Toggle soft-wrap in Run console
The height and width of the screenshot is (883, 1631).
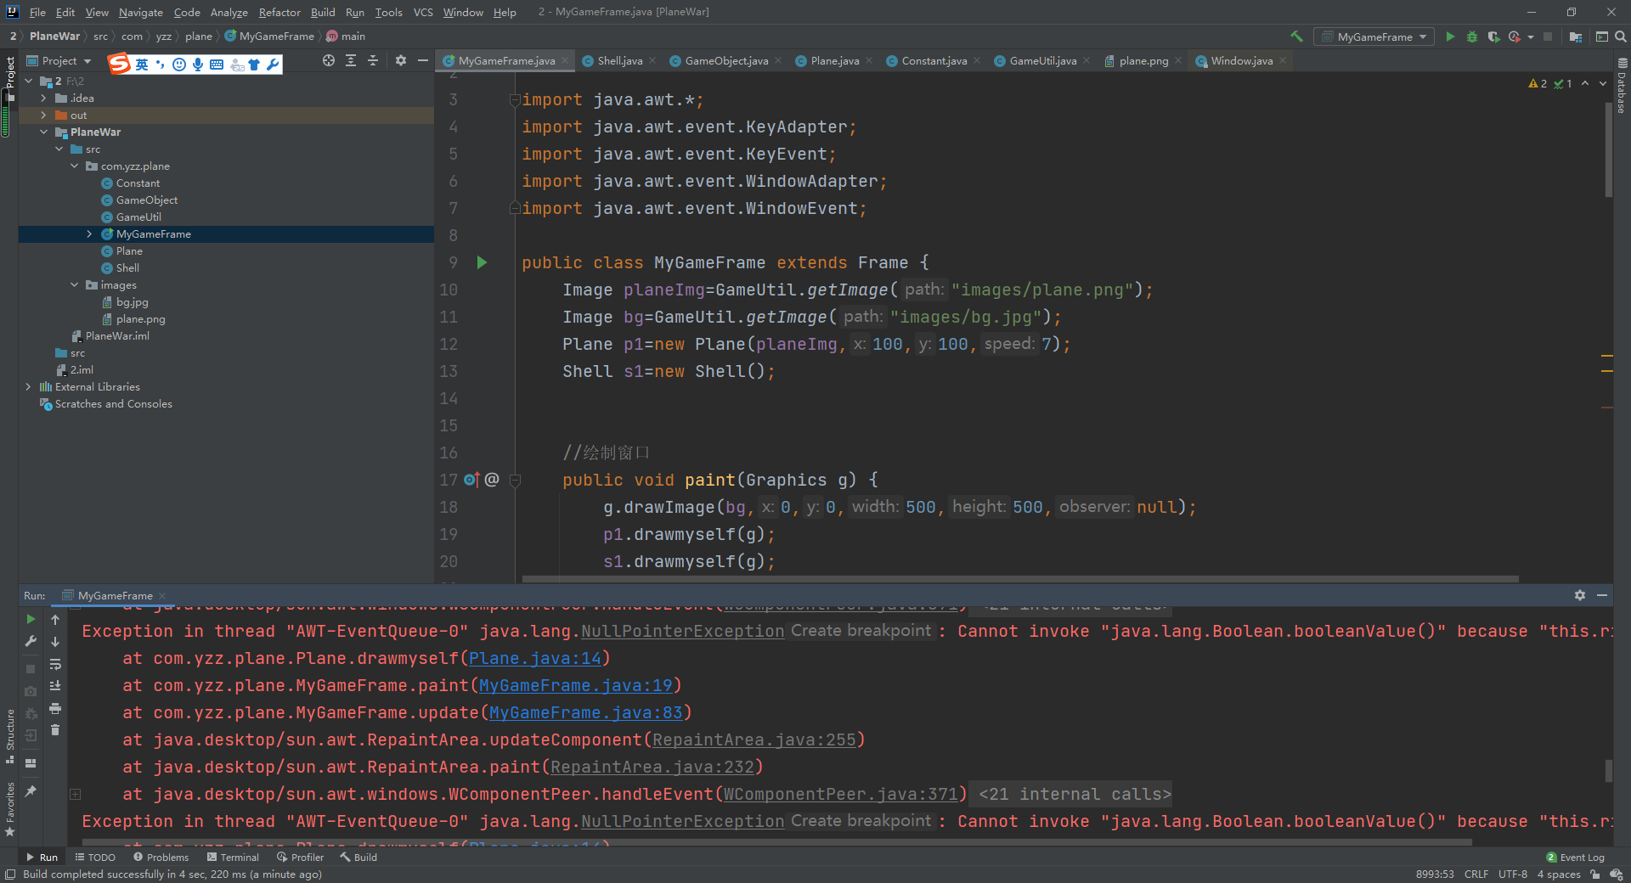55,664
